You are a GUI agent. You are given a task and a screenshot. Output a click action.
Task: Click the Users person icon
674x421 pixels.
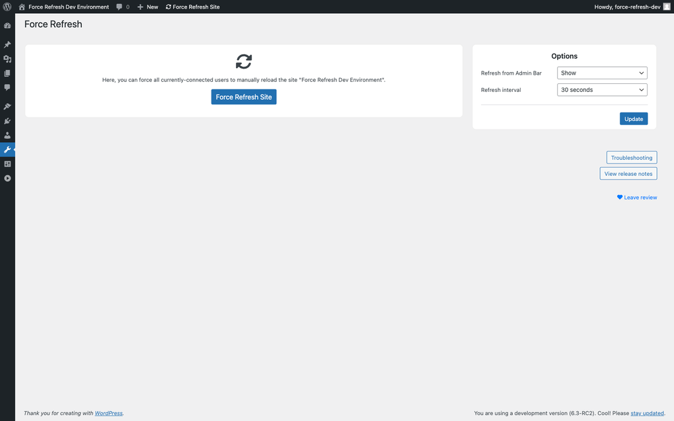tap(7, 135)
